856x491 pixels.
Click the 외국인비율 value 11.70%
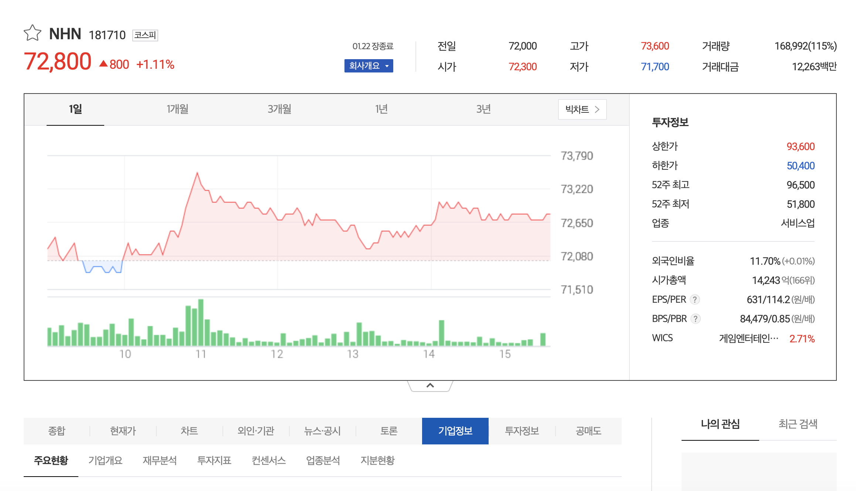coord(765,261)
